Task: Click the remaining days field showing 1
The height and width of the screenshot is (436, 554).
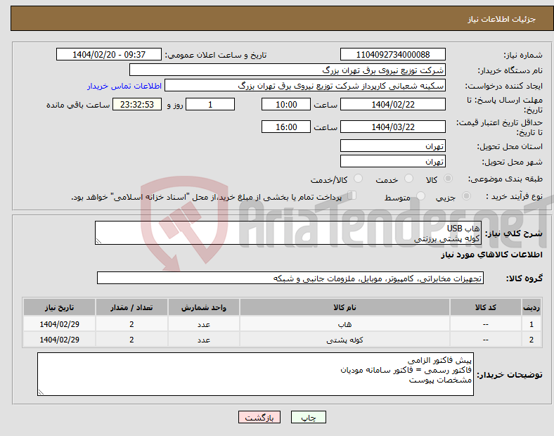Action: [210, 105]
